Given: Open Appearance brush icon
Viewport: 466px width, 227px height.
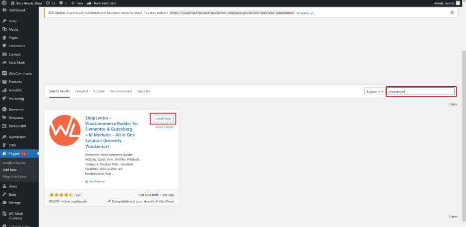Looking at the screenshot, I should pos(4,137).
